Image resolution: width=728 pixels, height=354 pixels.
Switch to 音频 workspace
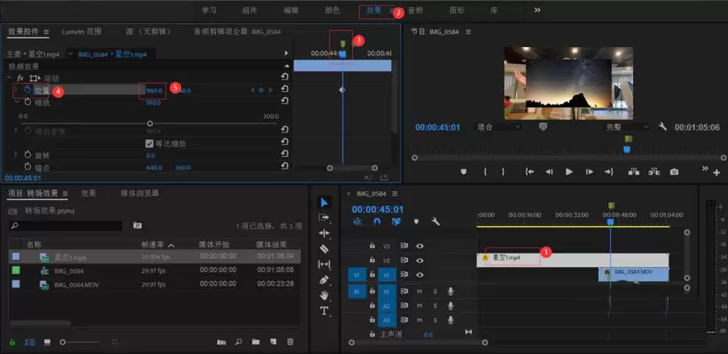[415, 10]
